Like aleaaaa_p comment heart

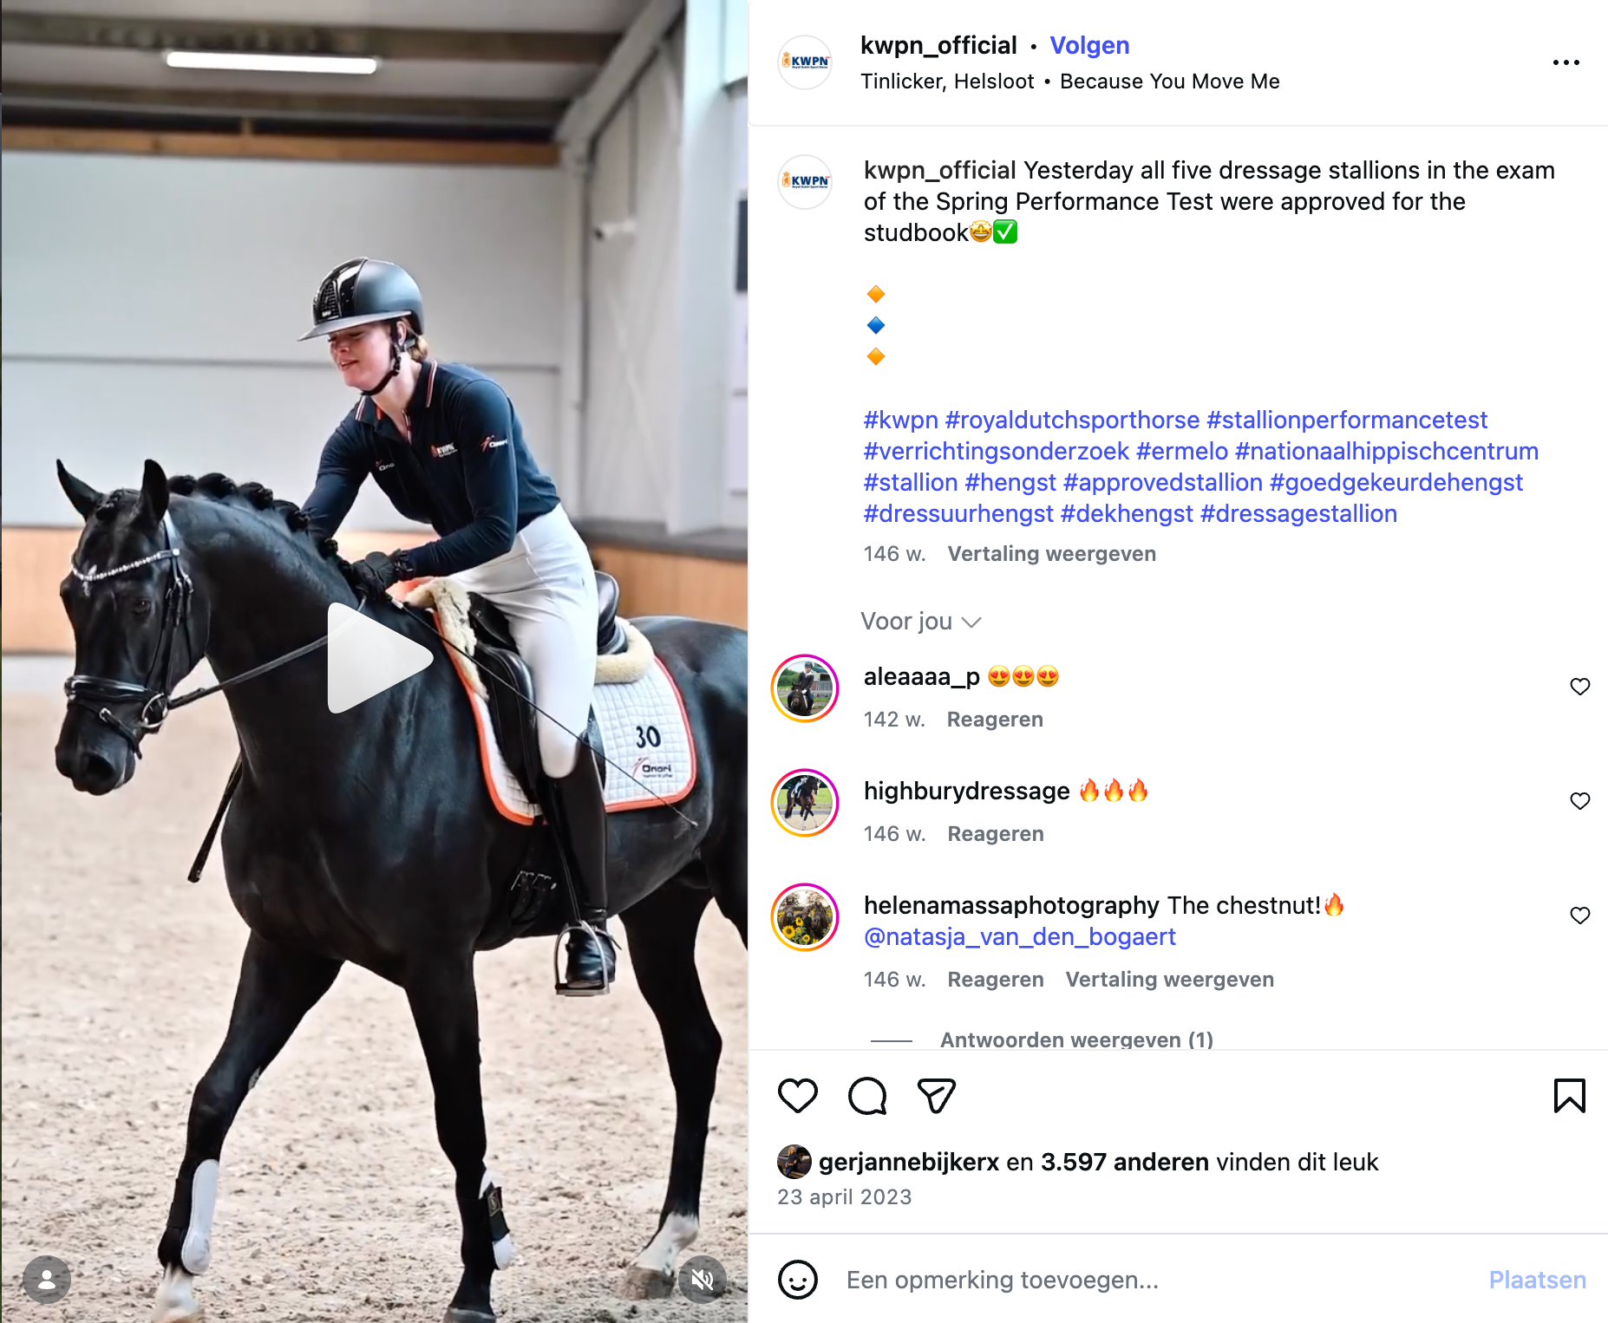pyautogui.click(x=1580, y=687)
